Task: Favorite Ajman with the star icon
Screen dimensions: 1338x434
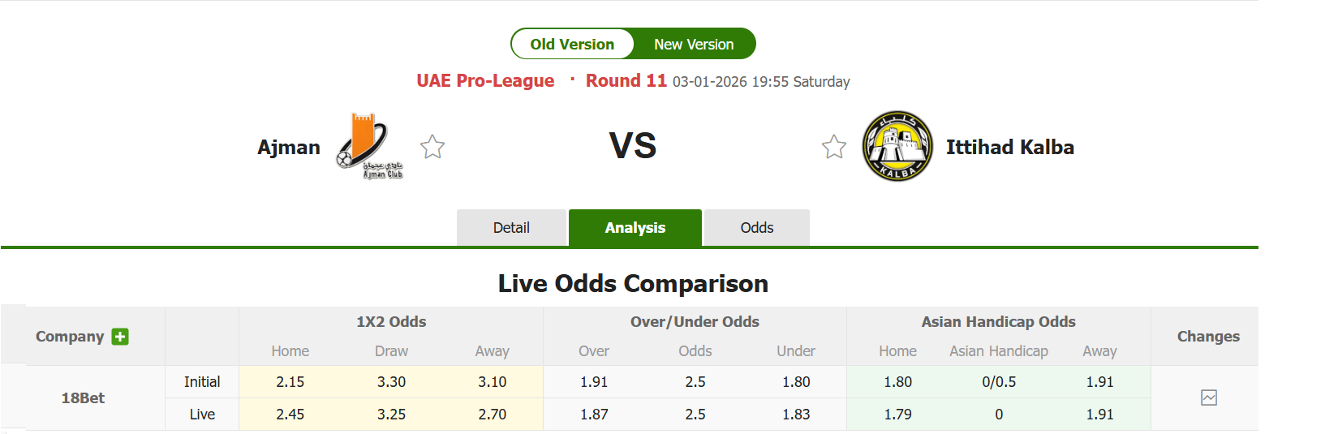Action: pyautogui.click(x=432, y=147)
